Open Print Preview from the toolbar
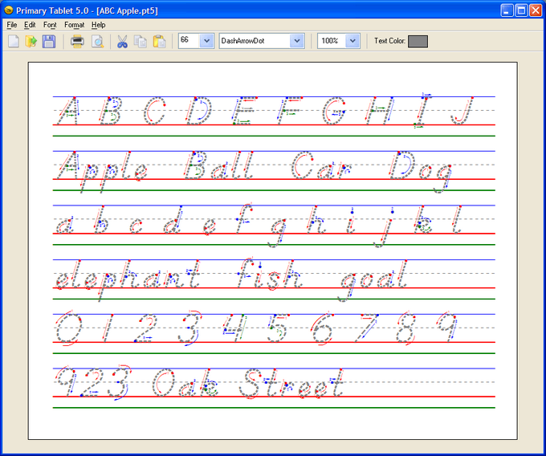Viewport: 546px width, 456px height. coord(97,41)
